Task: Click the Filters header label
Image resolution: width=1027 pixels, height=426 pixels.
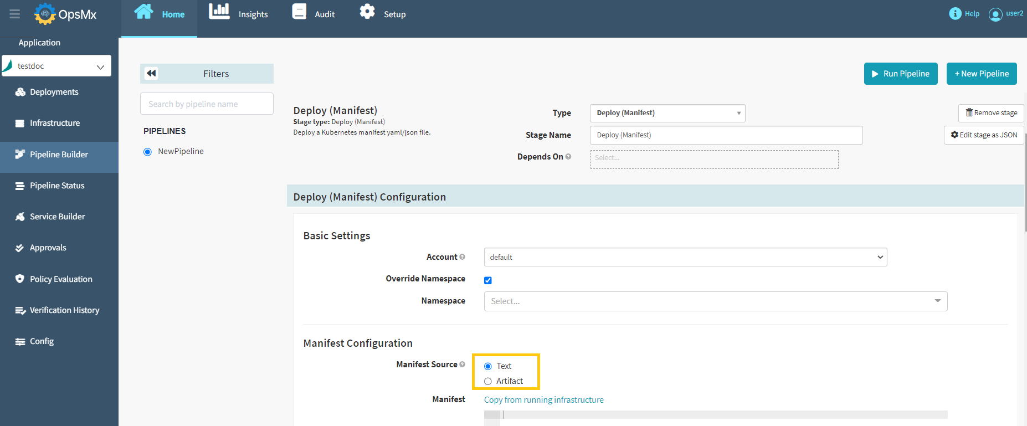Action: pos(216,74)
